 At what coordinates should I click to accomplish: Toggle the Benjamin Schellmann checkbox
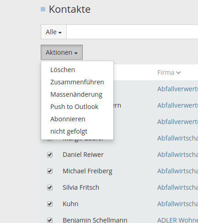pyautogui.click(x=50, y=220)
